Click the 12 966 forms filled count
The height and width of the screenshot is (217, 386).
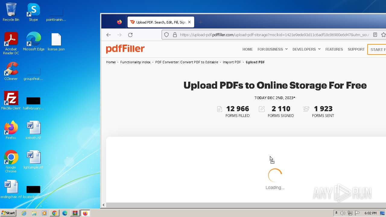click(238, 109)
